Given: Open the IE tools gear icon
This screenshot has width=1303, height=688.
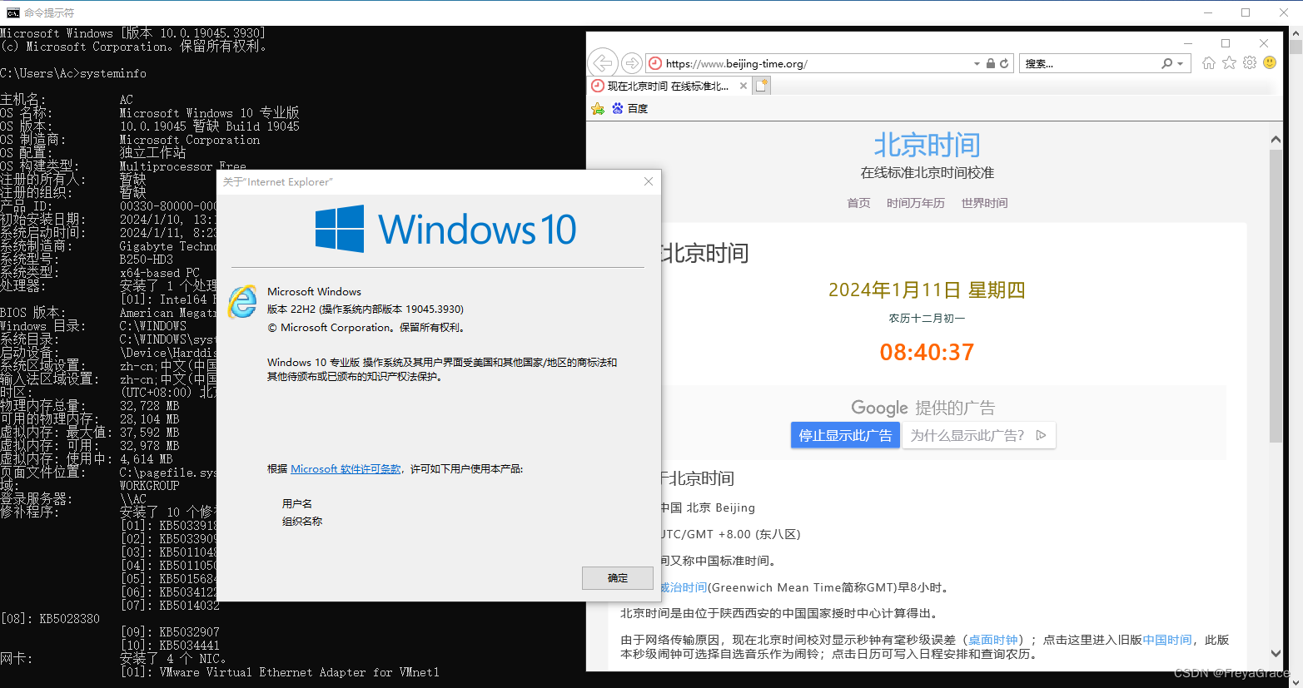Looking at the screenshot, I should (x=1250, y=62).
